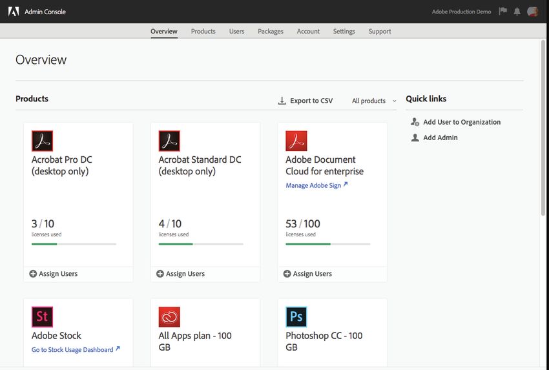Assign Users to Acrobat Standard DC
Image resolution: width=549 pixels, height=370 pixels.
(181, 274)
